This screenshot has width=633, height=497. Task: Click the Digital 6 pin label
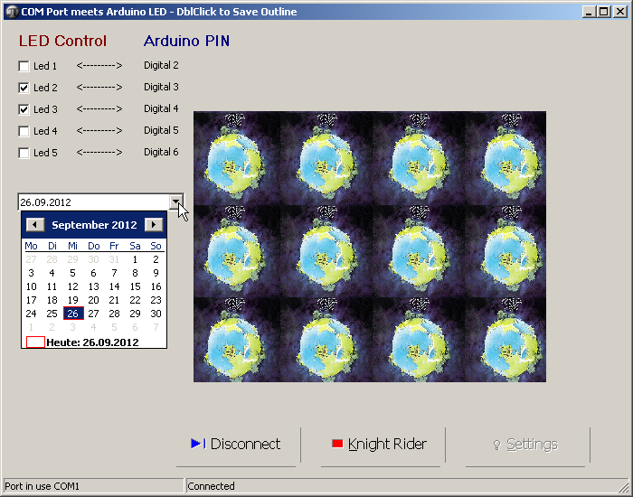(x=161, y=152)
